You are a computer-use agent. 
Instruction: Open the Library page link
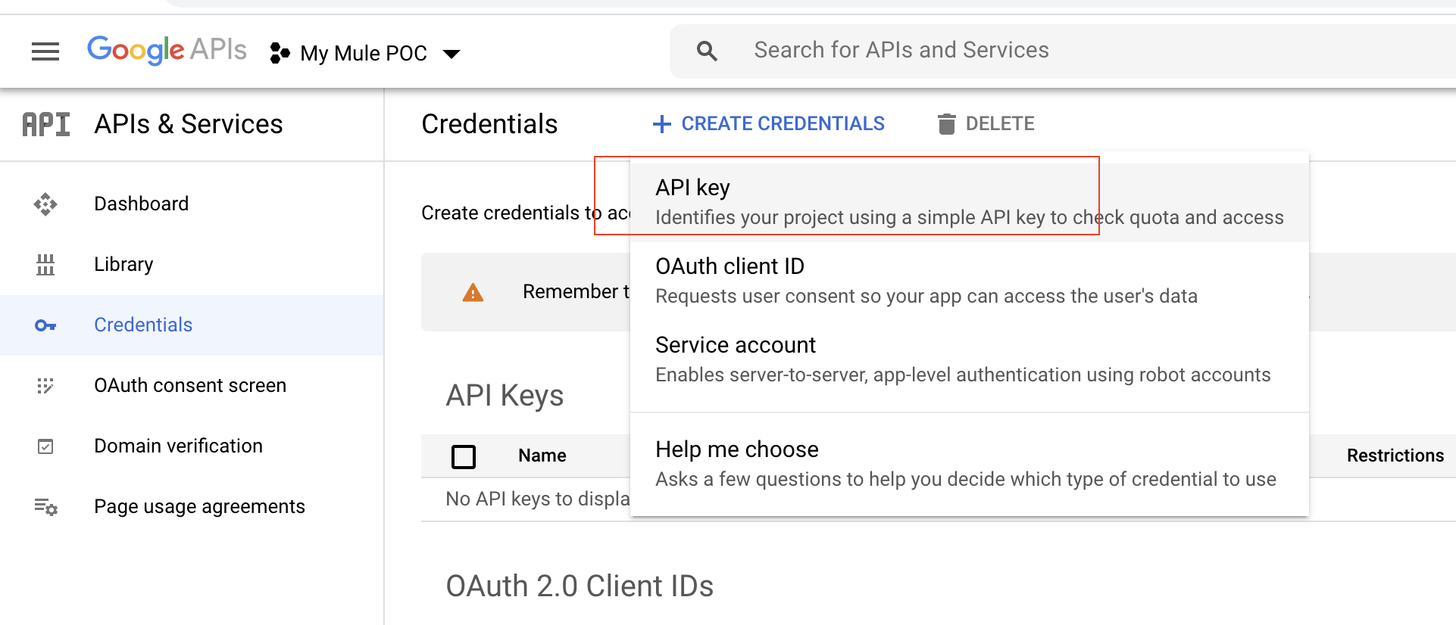coord(123,265)
